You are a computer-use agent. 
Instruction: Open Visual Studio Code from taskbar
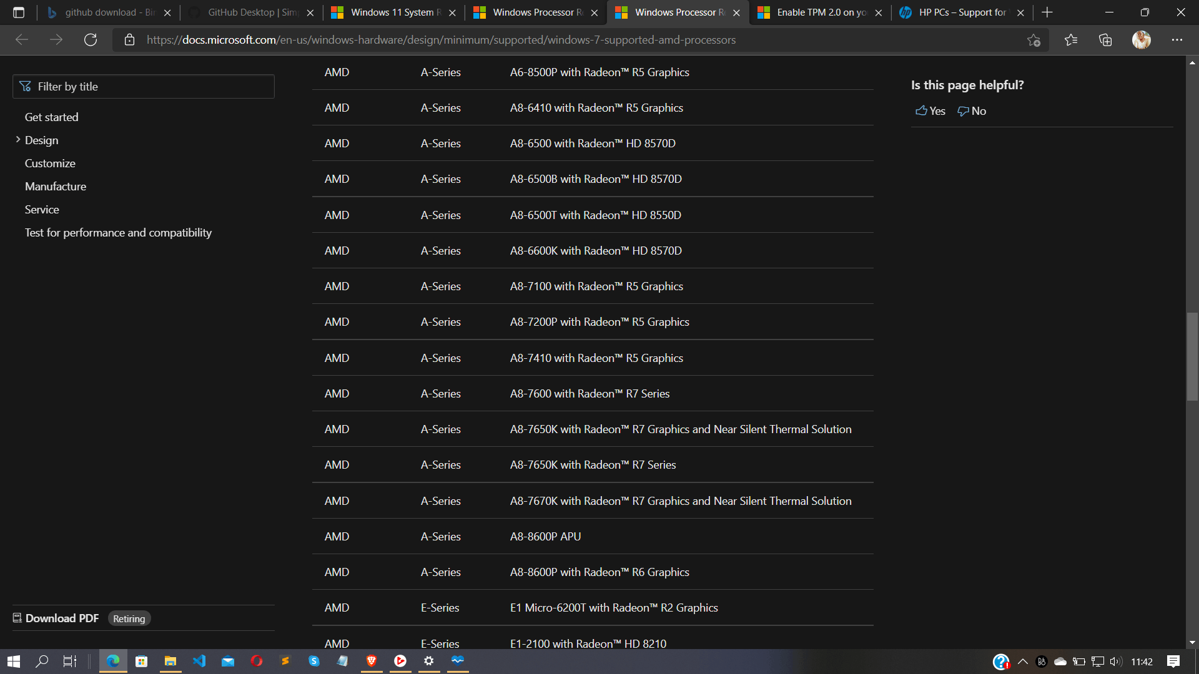pyautogui.click(x=199, y=661)
